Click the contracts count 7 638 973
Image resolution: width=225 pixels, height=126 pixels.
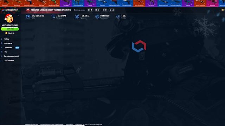click(x=61, y=16)
